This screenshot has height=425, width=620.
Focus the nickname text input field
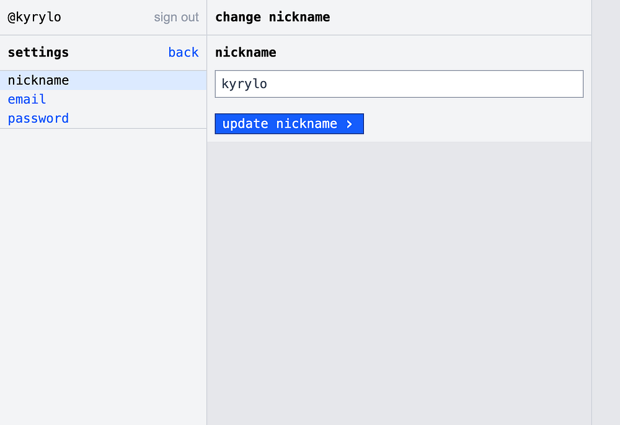(x=399, y=84)
